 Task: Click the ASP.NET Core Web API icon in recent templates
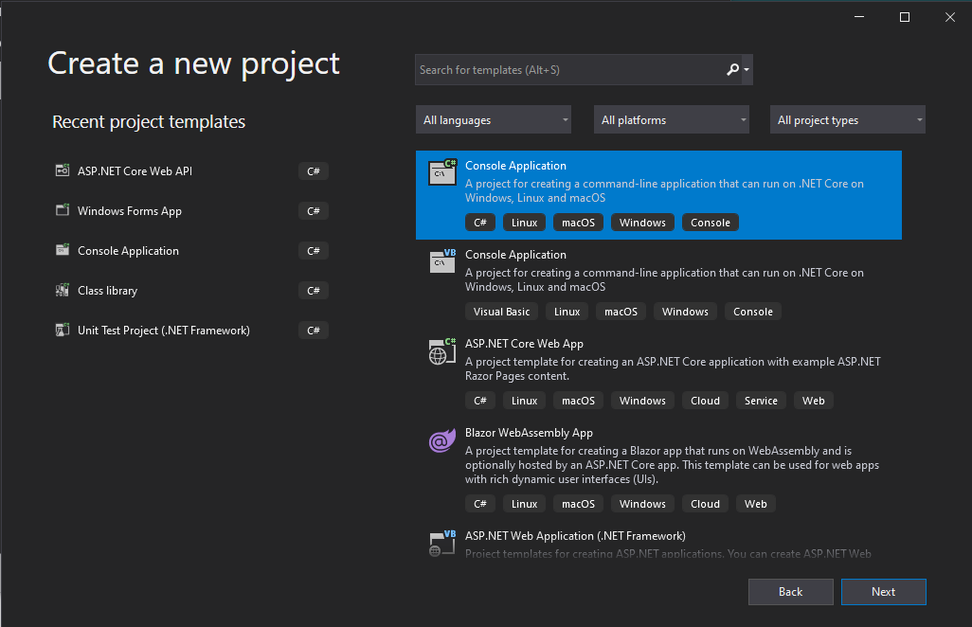[63, 170]
